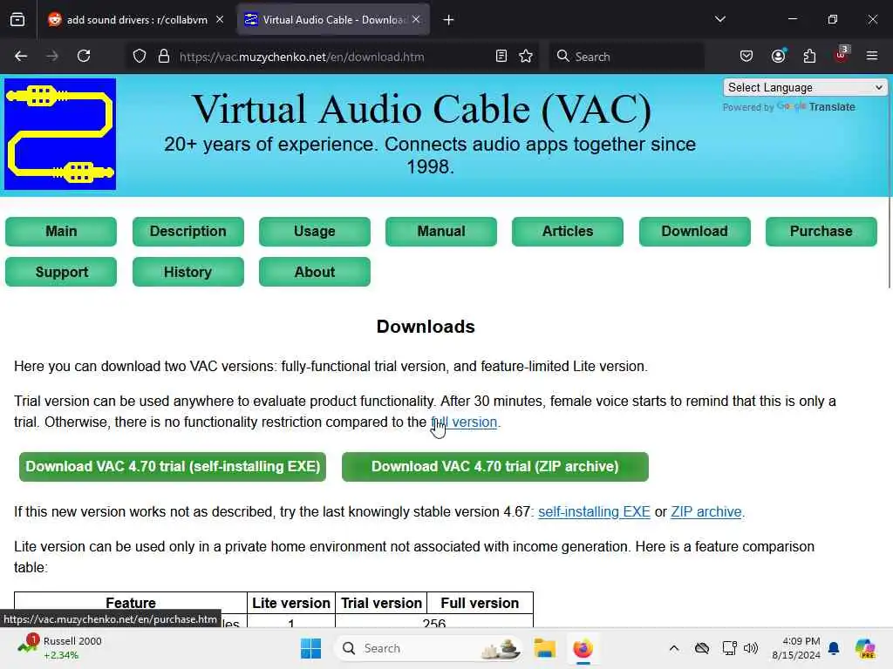Open the uBlock extension icon with badge
The height and width of the screenshot is (669, 893).
tap(842, 55)
